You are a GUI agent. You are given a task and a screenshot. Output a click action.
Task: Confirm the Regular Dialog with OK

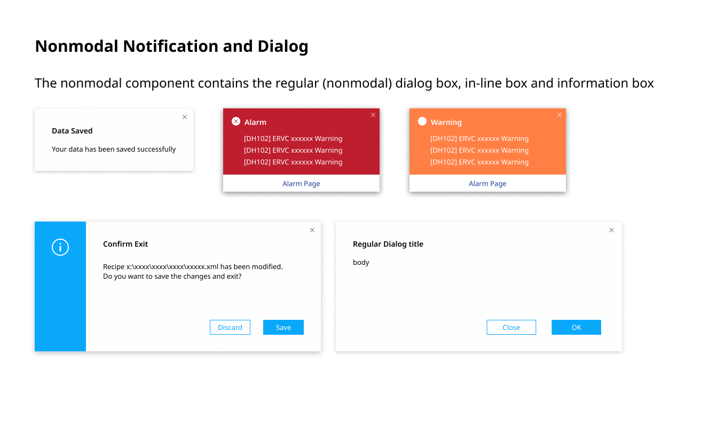(576, 327)
